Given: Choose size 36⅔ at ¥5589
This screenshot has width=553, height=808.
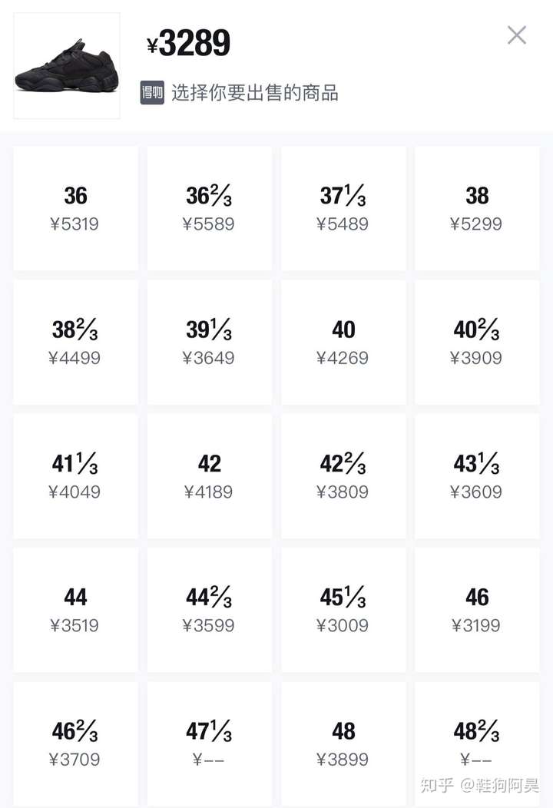Looking at the screenshot, I should tap(209, 208).
